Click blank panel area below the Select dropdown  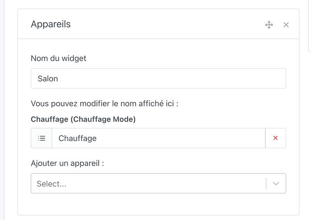[x=158, y=204]
